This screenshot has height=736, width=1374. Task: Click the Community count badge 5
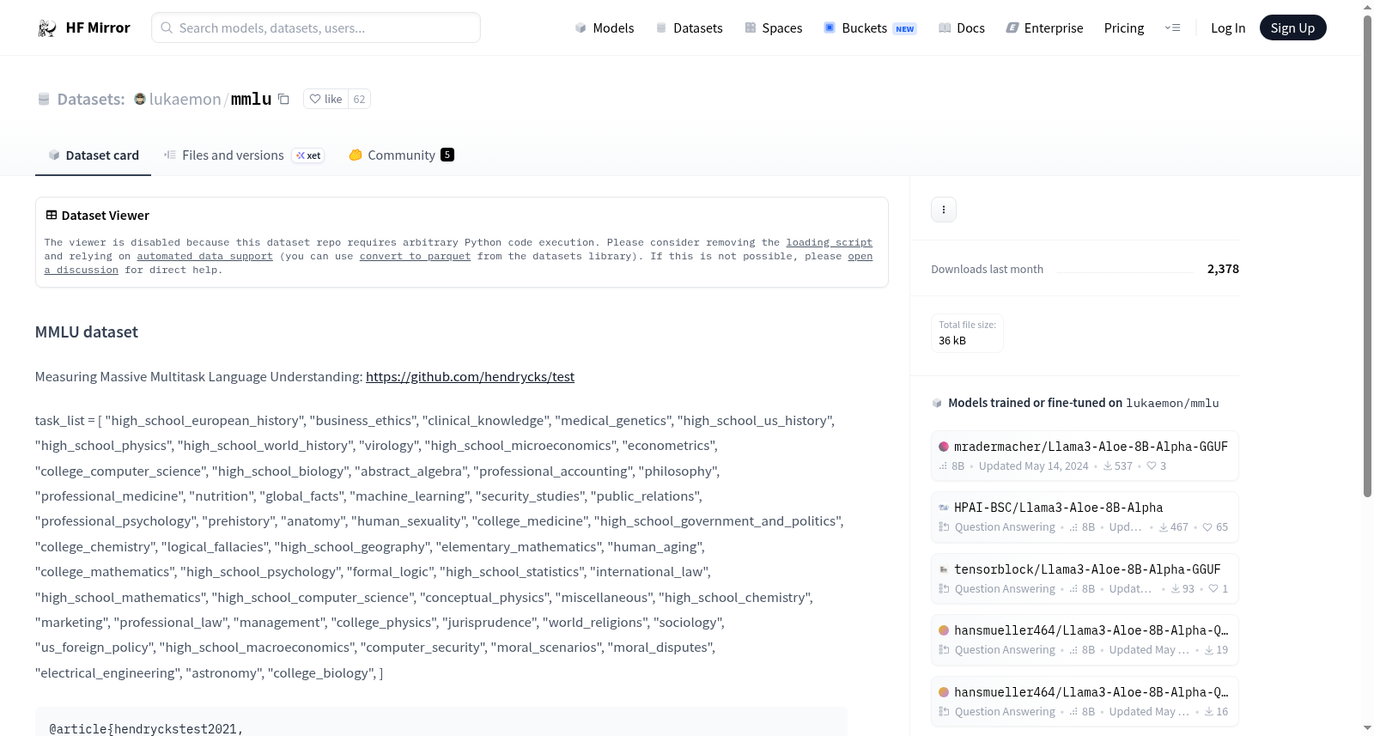click(x=447, y=155)
